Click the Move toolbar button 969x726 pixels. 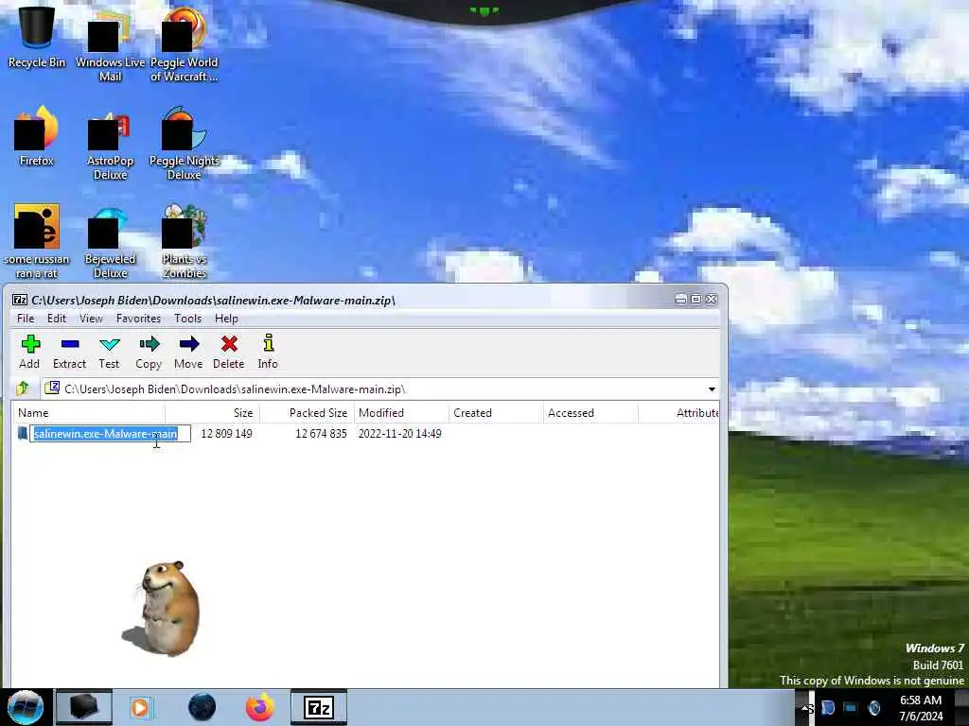coord(188,352)
